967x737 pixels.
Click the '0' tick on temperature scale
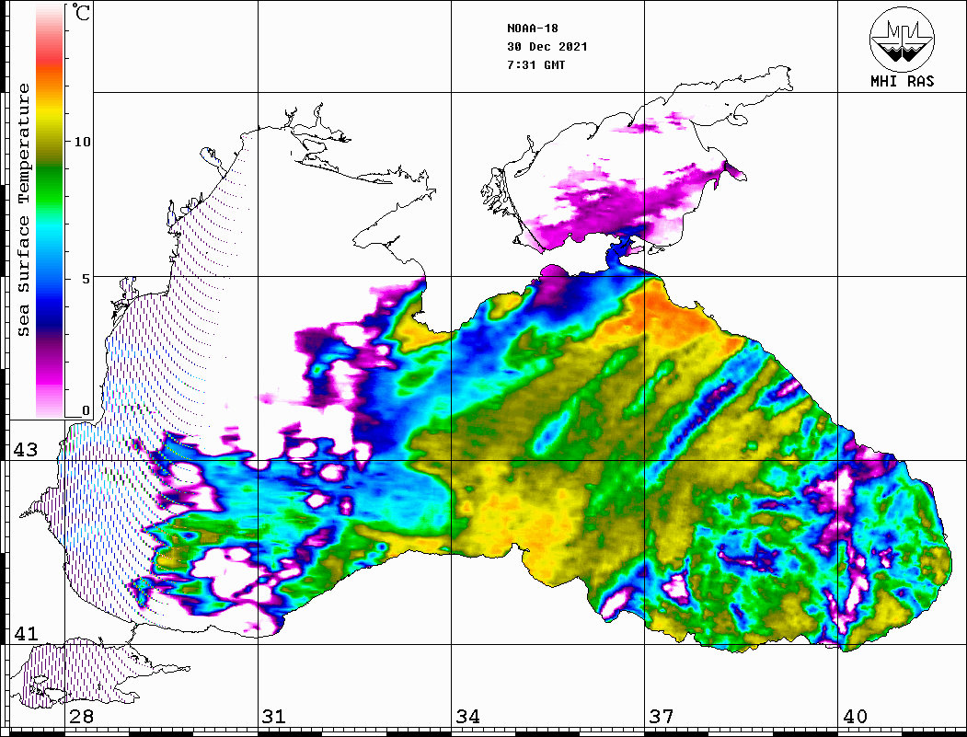(x=86, y=410)
